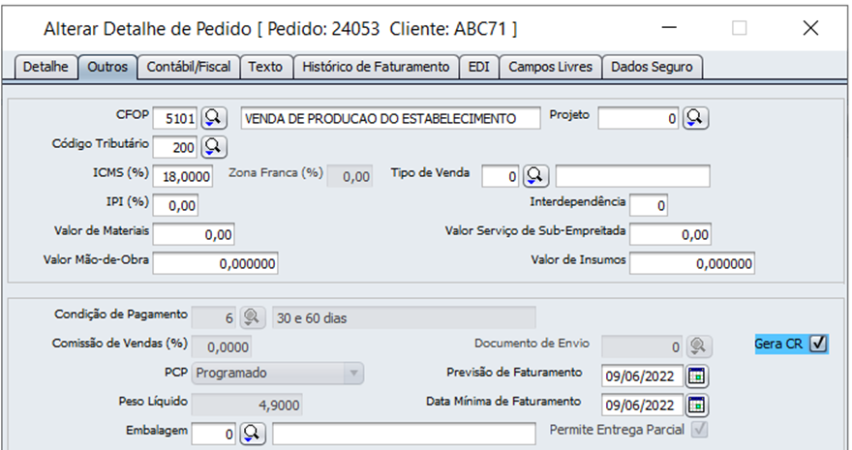The image size is (852, 450).
Task: Click the Tipo de Venda description field
Action: coord(632,176)
